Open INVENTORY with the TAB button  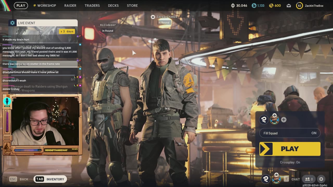pyautogui.click(x=50, y=179)
